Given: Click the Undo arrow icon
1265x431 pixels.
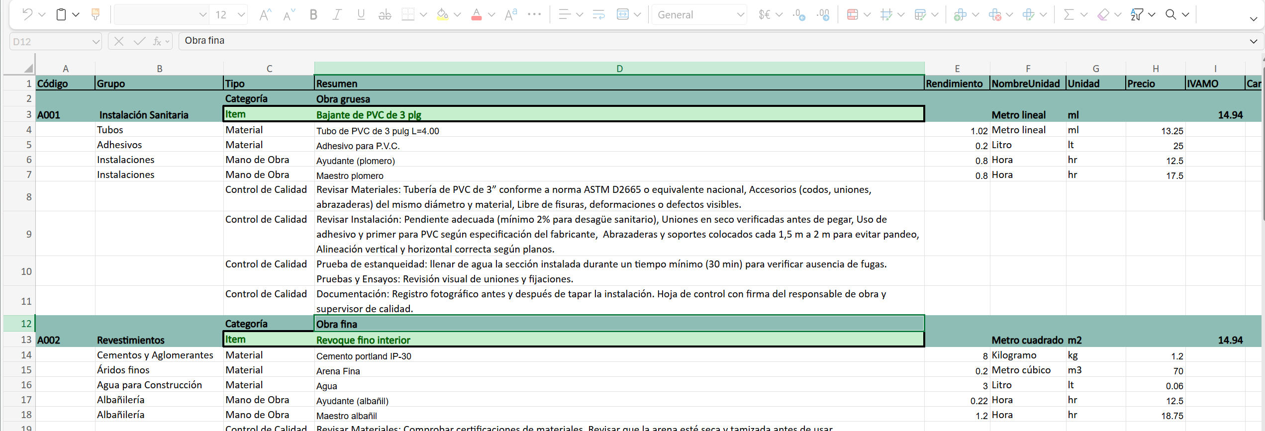Looking at the screenshot, I should pyautogui.click(x=28, y=14).
